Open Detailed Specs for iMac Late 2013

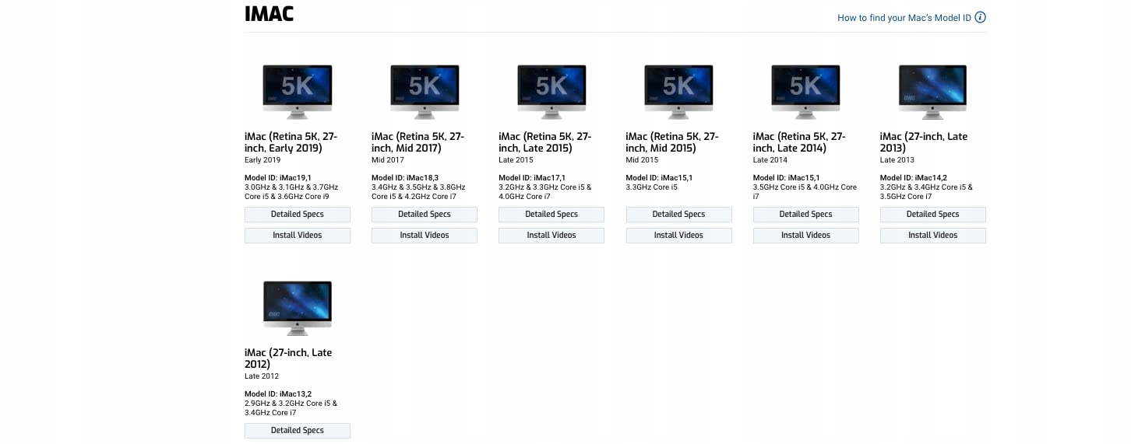coord(932,215)
